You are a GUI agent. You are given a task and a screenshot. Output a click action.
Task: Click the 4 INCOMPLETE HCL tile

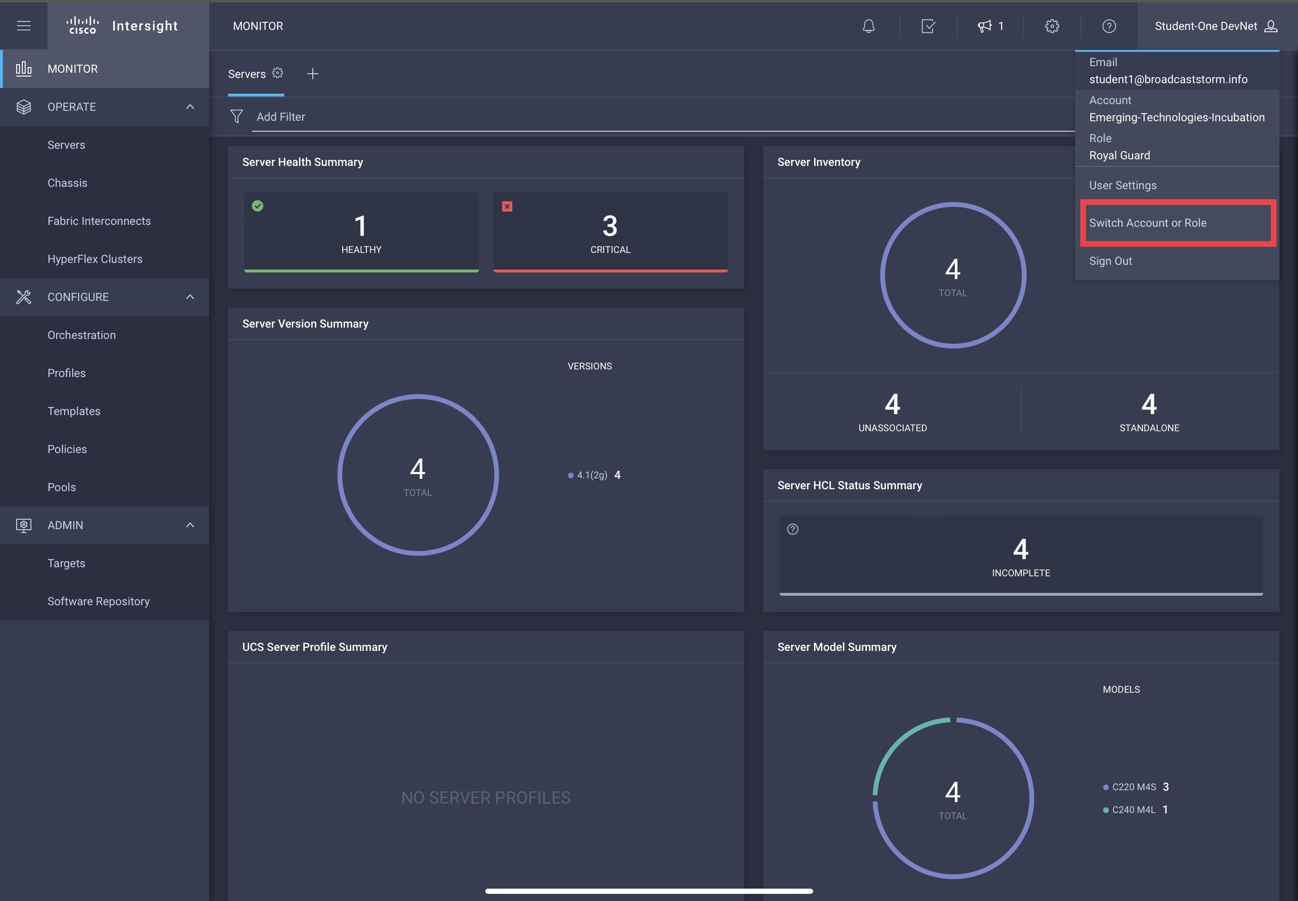pos(1021,555)
